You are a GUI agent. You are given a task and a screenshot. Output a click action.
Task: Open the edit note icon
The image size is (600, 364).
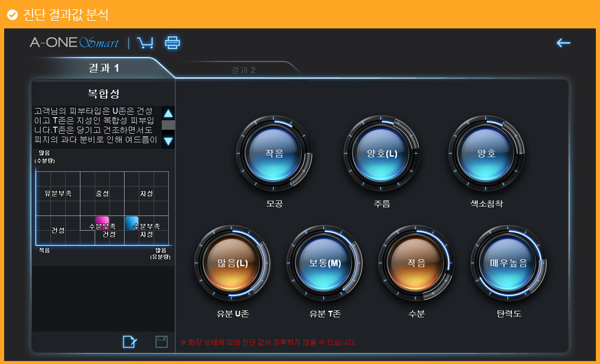pos(130,342)
